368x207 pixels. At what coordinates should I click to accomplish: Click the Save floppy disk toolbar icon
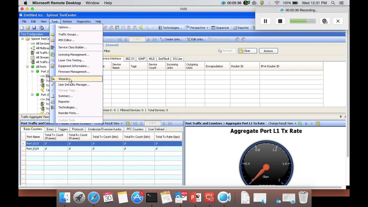[x=34, y=28]
